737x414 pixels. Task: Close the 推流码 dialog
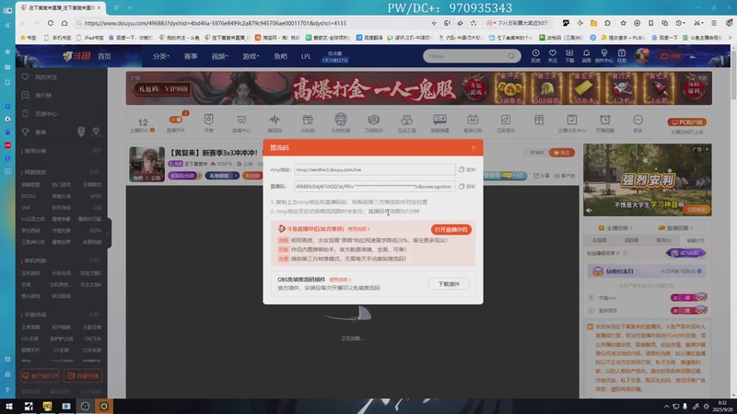(x=474, y=147)
